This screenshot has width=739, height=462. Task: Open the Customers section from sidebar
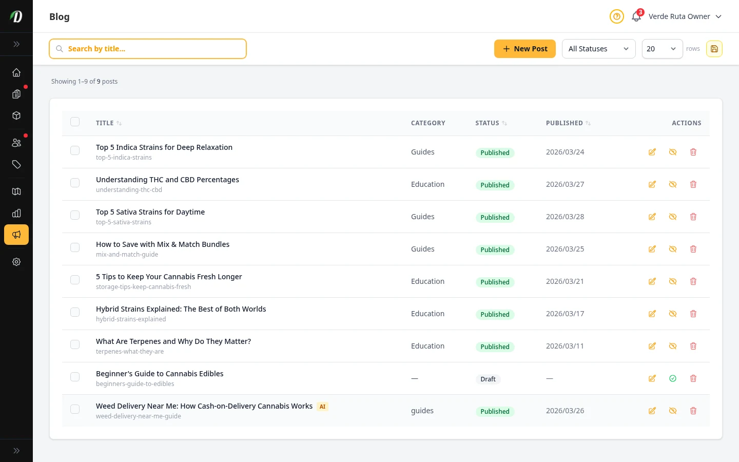coord(16,142)
